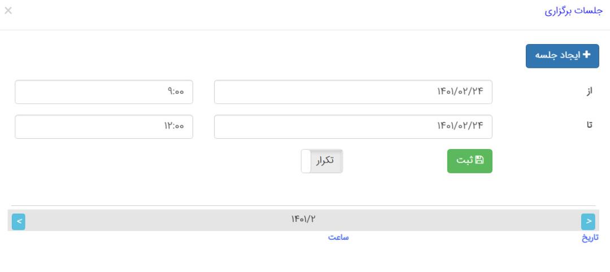Select the تاریخ column header
Screen dimensions: 610x272
pos(590,238)
